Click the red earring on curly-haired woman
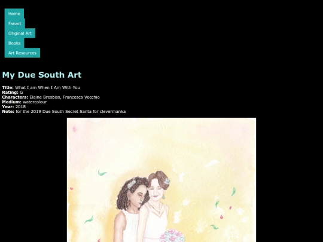The width and height of the screenshot is (323, 242). coord(129,202)
